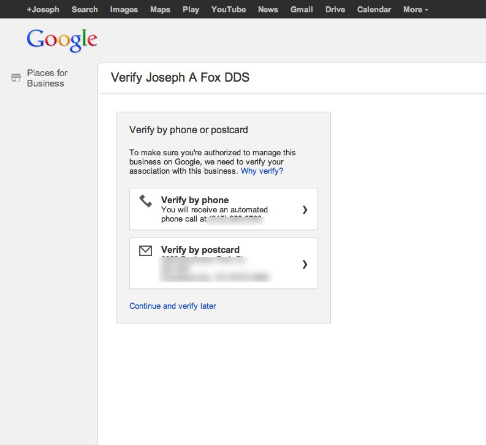The height and width of the screenshot is (445, 486).
Task: Click Continue and verify later
Action: pos(173,306)
